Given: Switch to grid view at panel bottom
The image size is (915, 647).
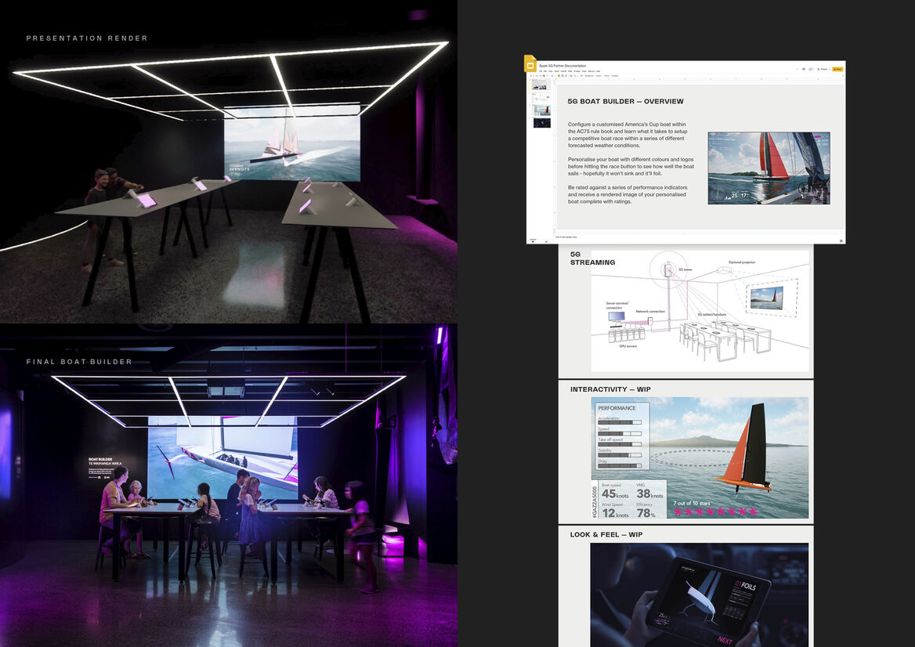Looking at the screenshot, I should [546, 241].
